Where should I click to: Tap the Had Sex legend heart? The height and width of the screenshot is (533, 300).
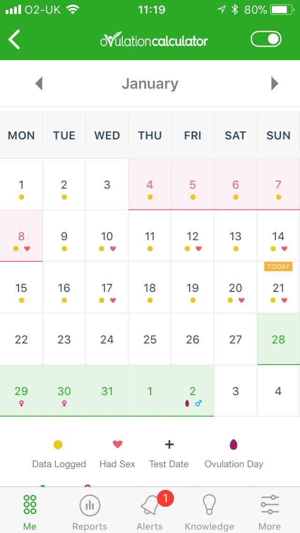(118, 444)
